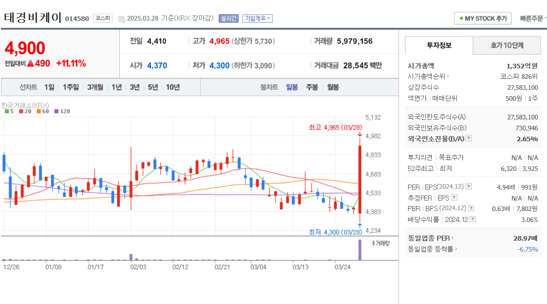Click the 태경비케이 stock name
This screenshot has width=547, height=304.
[x=33, y=17]
